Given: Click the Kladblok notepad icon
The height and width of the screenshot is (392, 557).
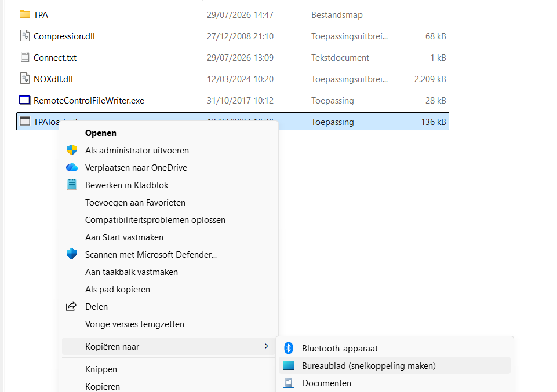Looking at the screenshot, I should 72,185.
